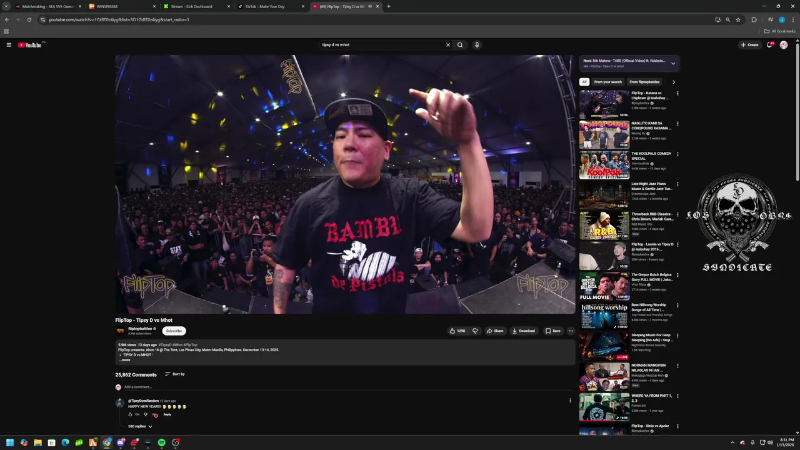The height and width of the screenshot is (450, 800).
Task: Open All Bookmarks folder
Action: [x=780, y=31]
